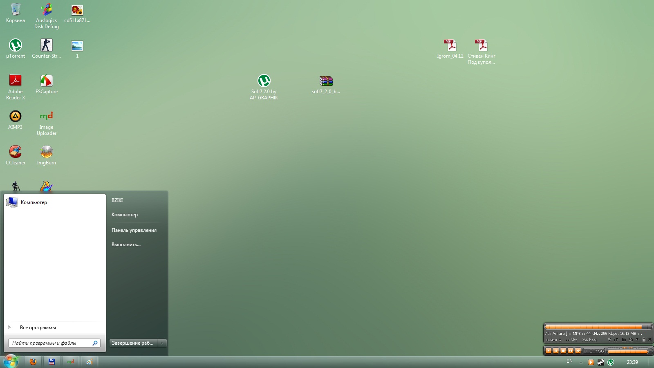Click the Steam tray icon
654x368 pixels.
[600, 362]
